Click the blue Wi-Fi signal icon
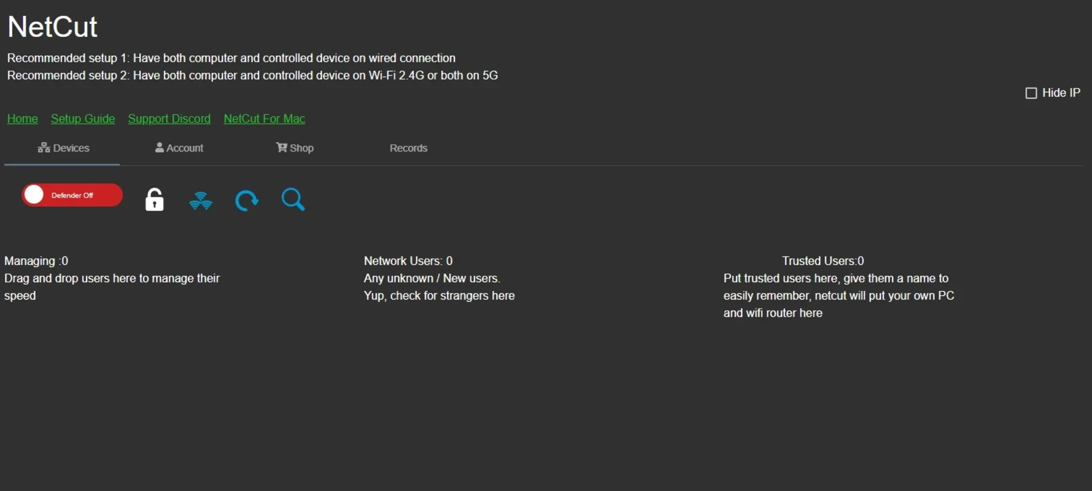Screen dimensions: 1092x491 201,200
